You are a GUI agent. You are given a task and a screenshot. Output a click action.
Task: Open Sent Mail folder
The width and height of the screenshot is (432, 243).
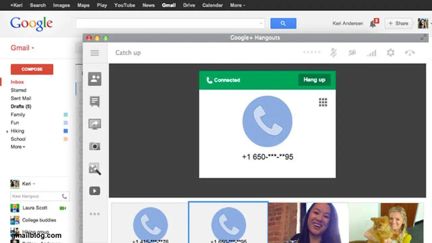pyautogui.click(x=21, y=98)
